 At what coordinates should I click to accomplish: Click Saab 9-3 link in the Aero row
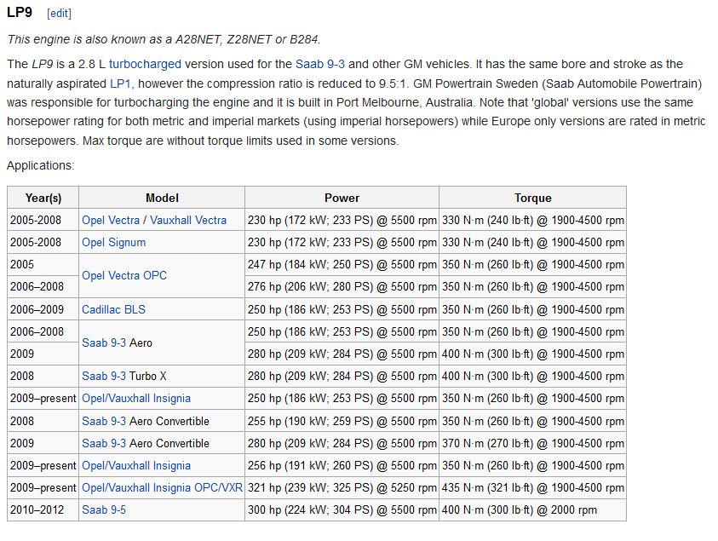(104, 343)
